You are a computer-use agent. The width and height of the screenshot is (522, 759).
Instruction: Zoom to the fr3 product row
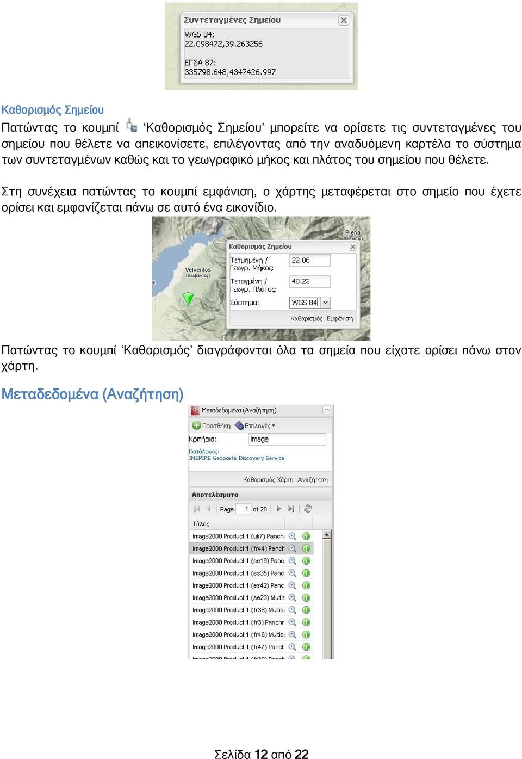pos(292,622)
